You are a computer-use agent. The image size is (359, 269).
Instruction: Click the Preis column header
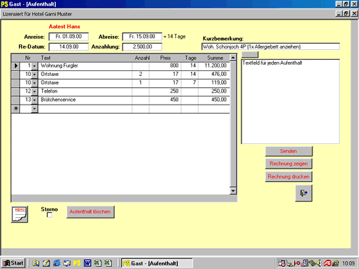pyautogui.click(x=165, y=58)
